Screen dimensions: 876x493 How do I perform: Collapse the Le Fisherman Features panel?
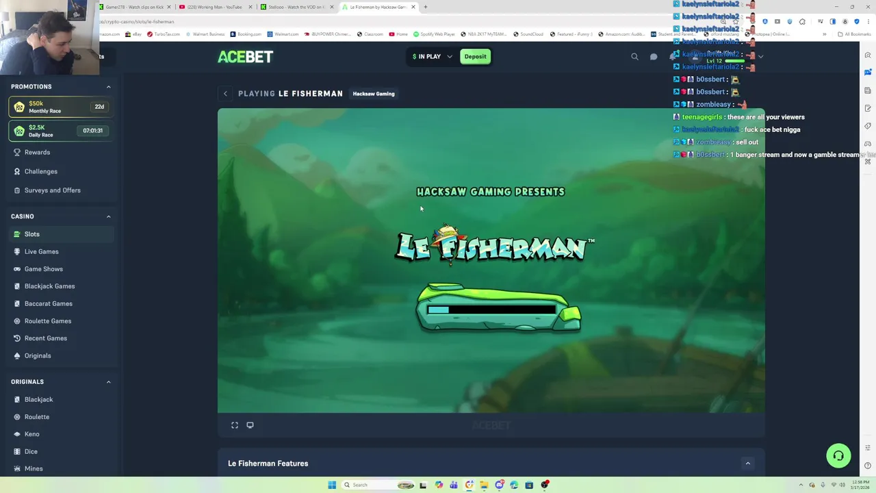pyautogui.click(x=747, y=464)
